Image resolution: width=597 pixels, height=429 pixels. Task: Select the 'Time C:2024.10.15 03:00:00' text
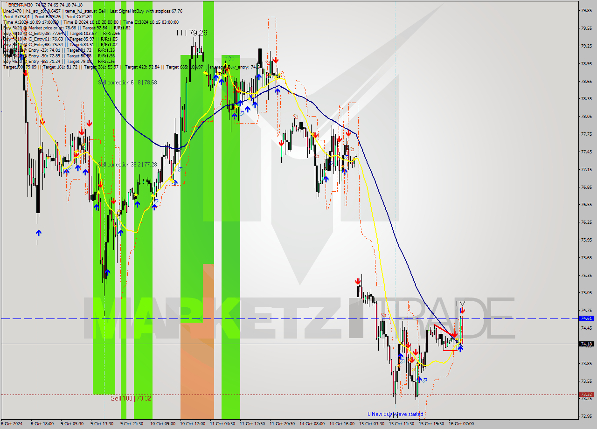point(151,22)
